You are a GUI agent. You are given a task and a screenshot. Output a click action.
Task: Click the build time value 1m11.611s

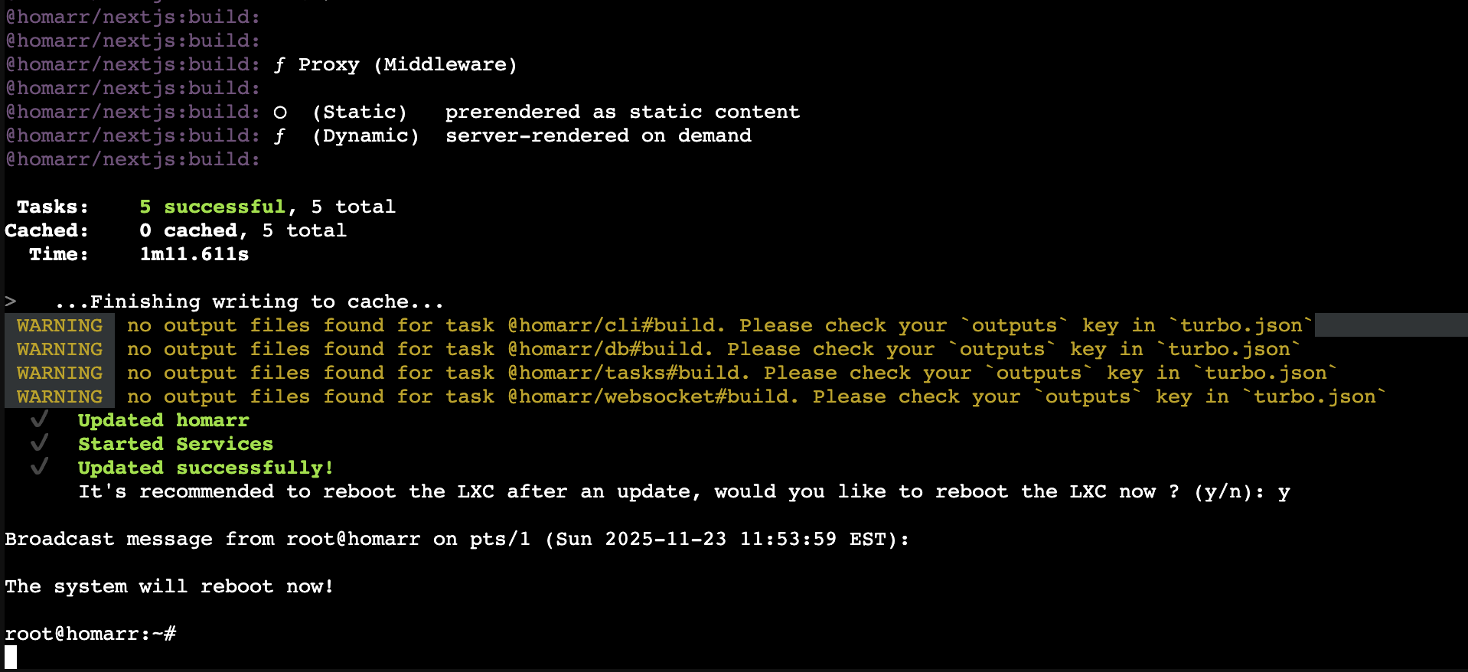click(x=194, y=254)
